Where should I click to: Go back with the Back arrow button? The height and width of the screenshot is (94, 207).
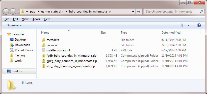tap(6, 12)
